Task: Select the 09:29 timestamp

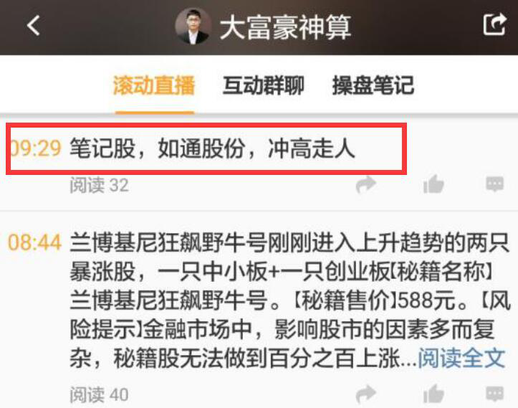Action: click(36, 148)
